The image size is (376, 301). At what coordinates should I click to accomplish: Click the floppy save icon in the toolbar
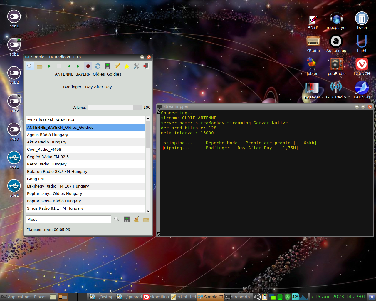tap(108, 66)
